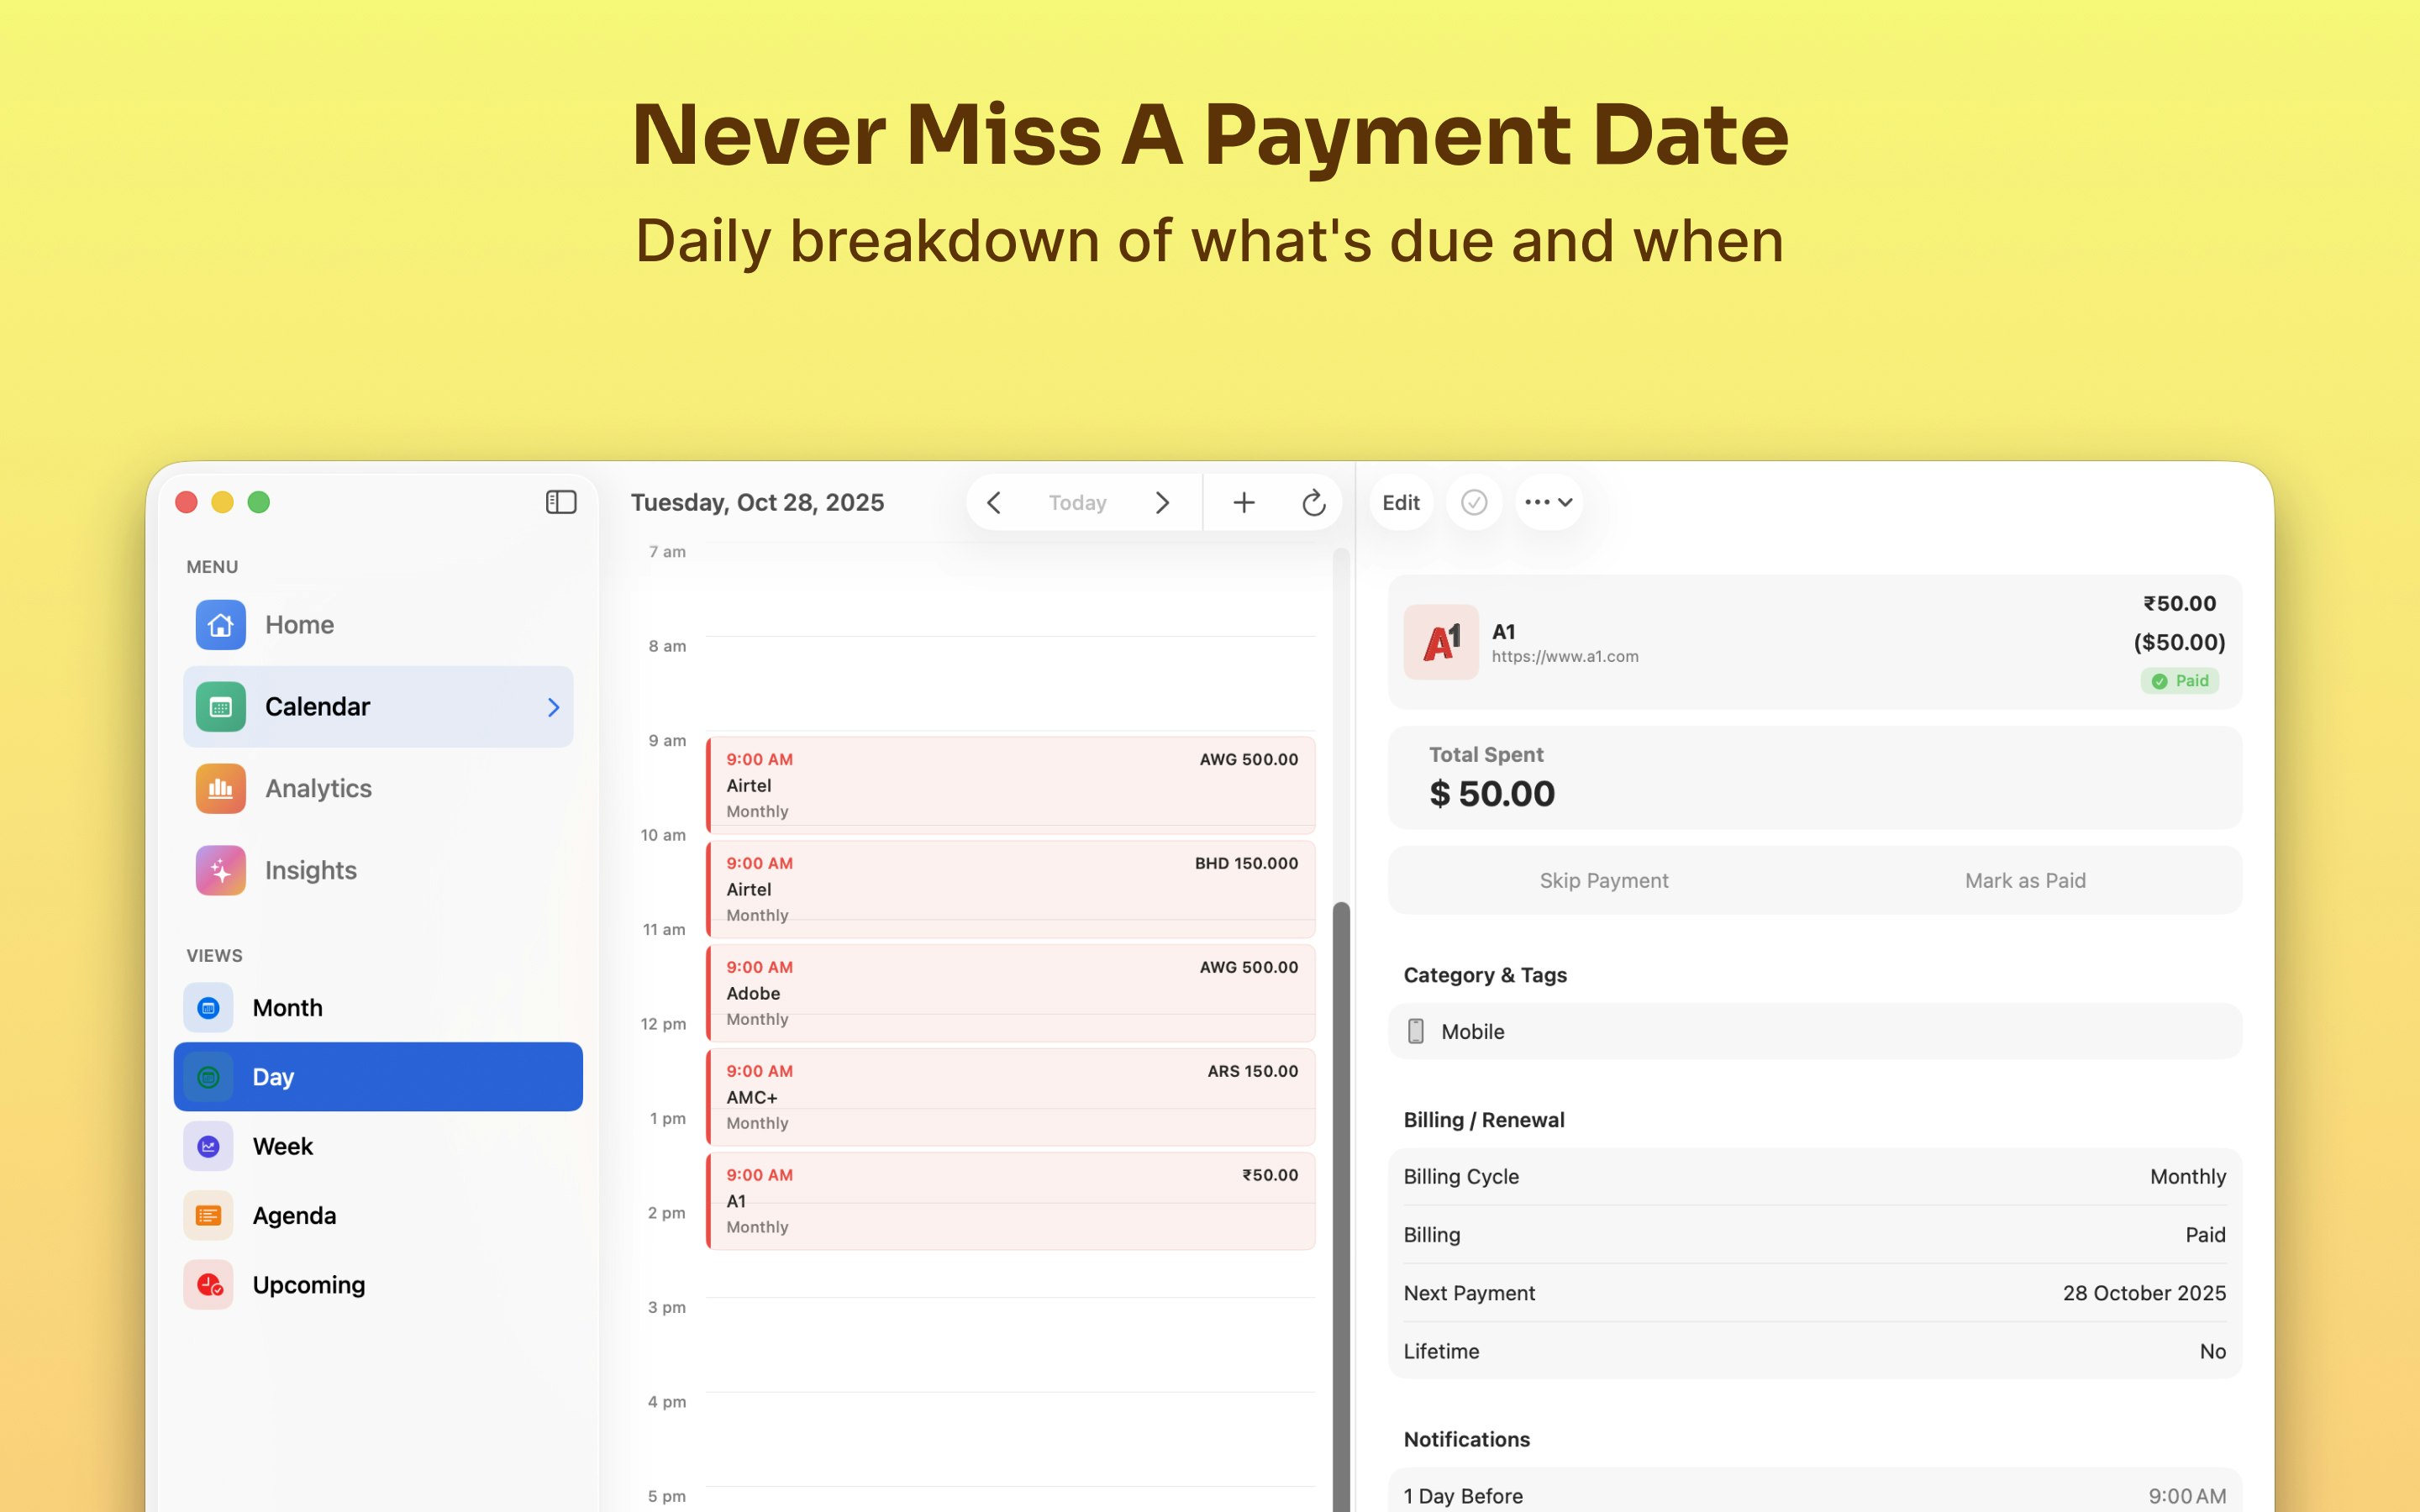Refresh the calendar with the reload icon
The width and height of the screenshot is (2420, 1512).
pyautogui.click(x=1314, y=502)
